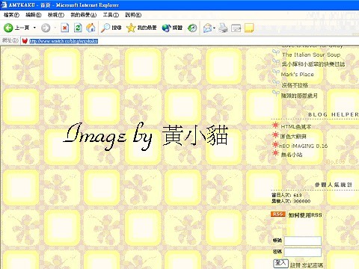The width and height of the screenshot is (359, 269).
Task: Open the blog link below Mark's Place
Action: point(295,85)
